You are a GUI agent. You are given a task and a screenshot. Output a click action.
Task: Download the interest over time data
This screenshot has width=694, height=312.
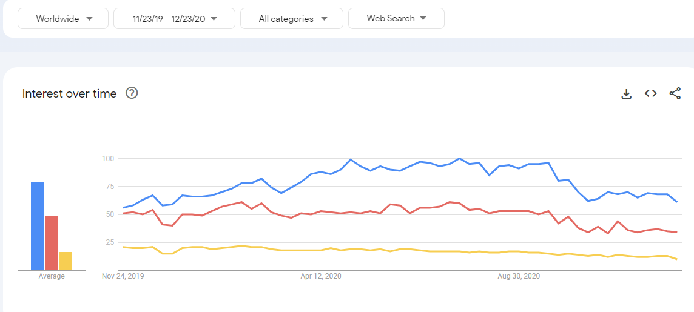(x=627, y=94)
